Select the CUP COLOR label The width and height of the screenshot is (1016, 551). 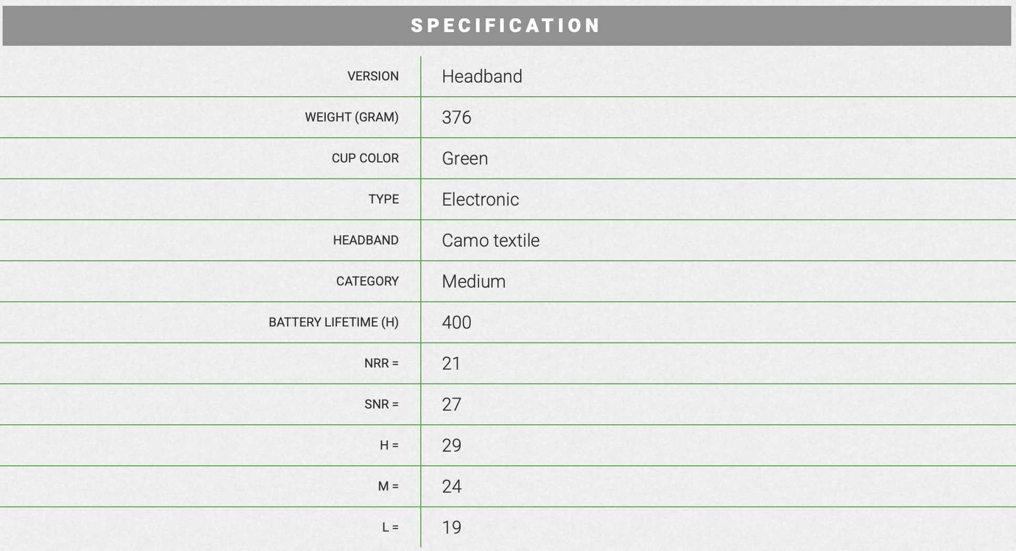click(x=365, y=158)
